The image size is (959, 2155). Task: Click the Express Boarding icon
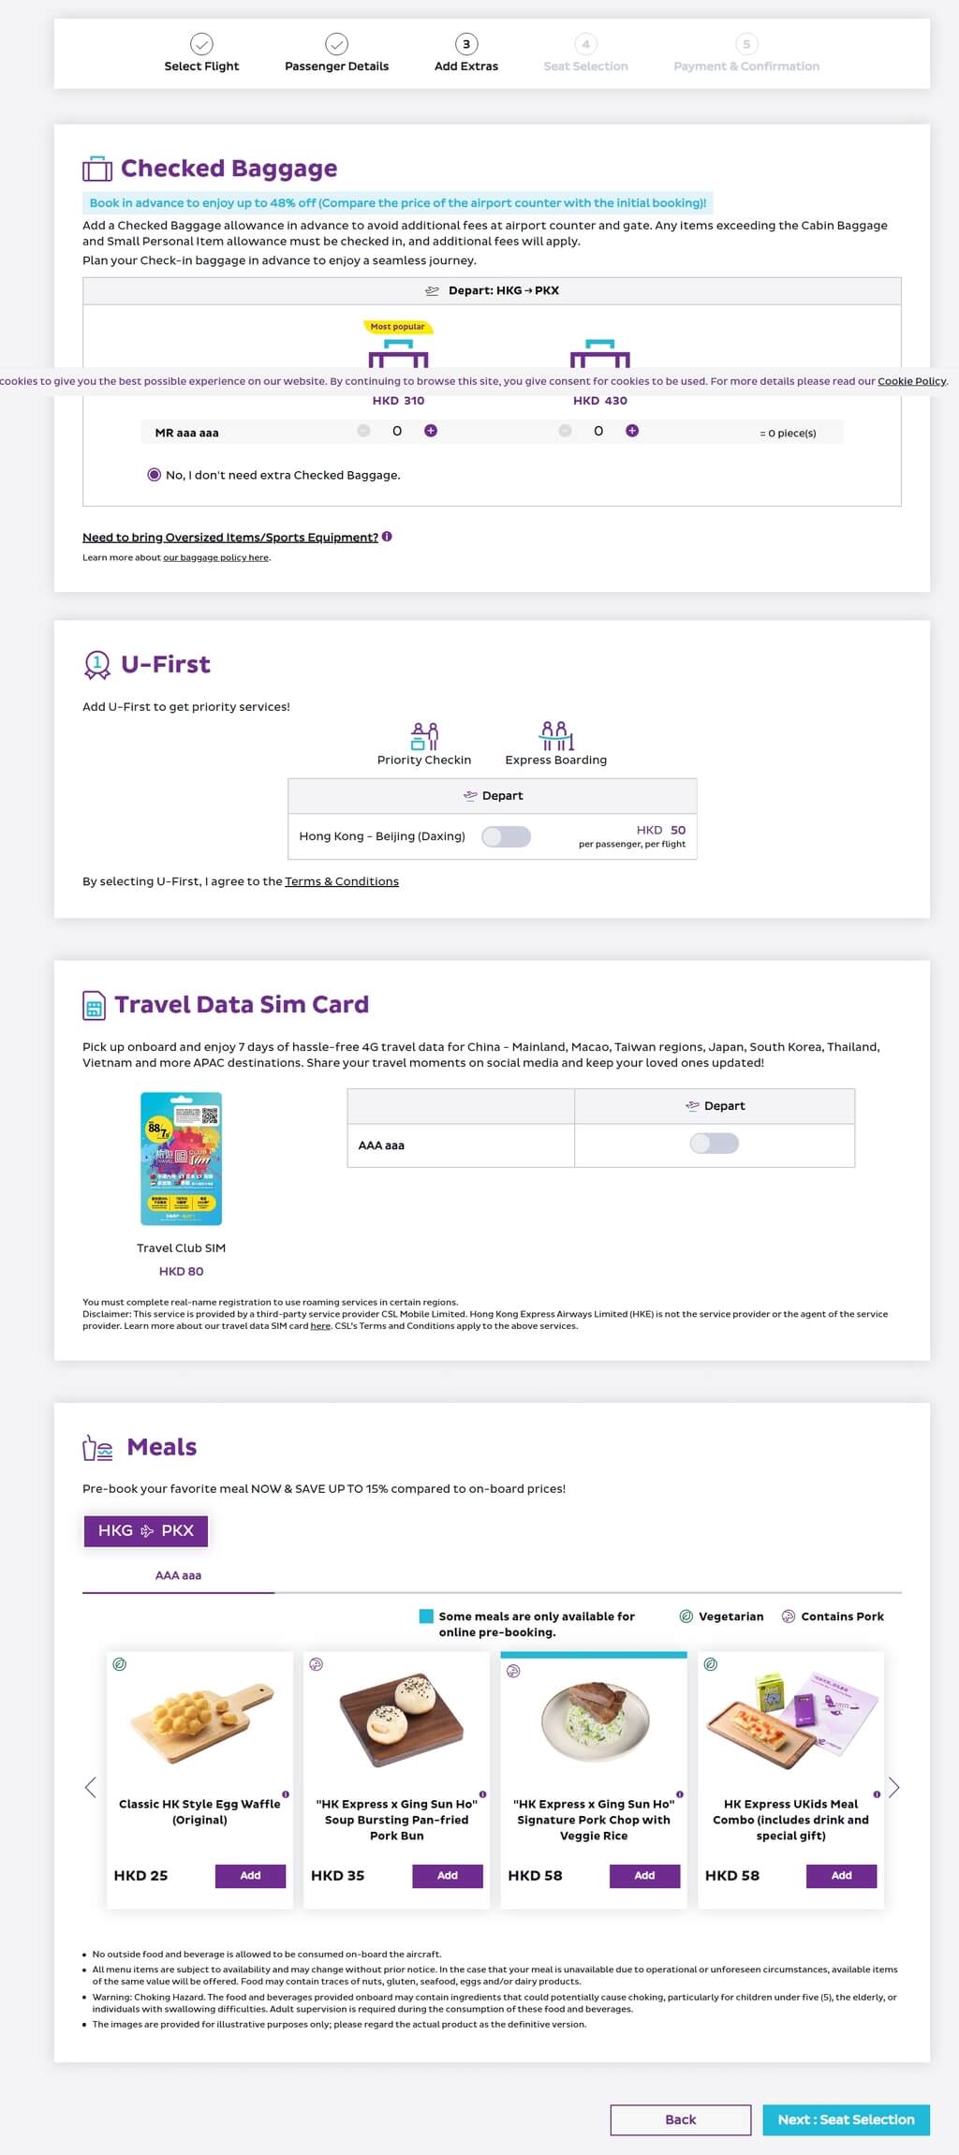[x=556, y=735]
